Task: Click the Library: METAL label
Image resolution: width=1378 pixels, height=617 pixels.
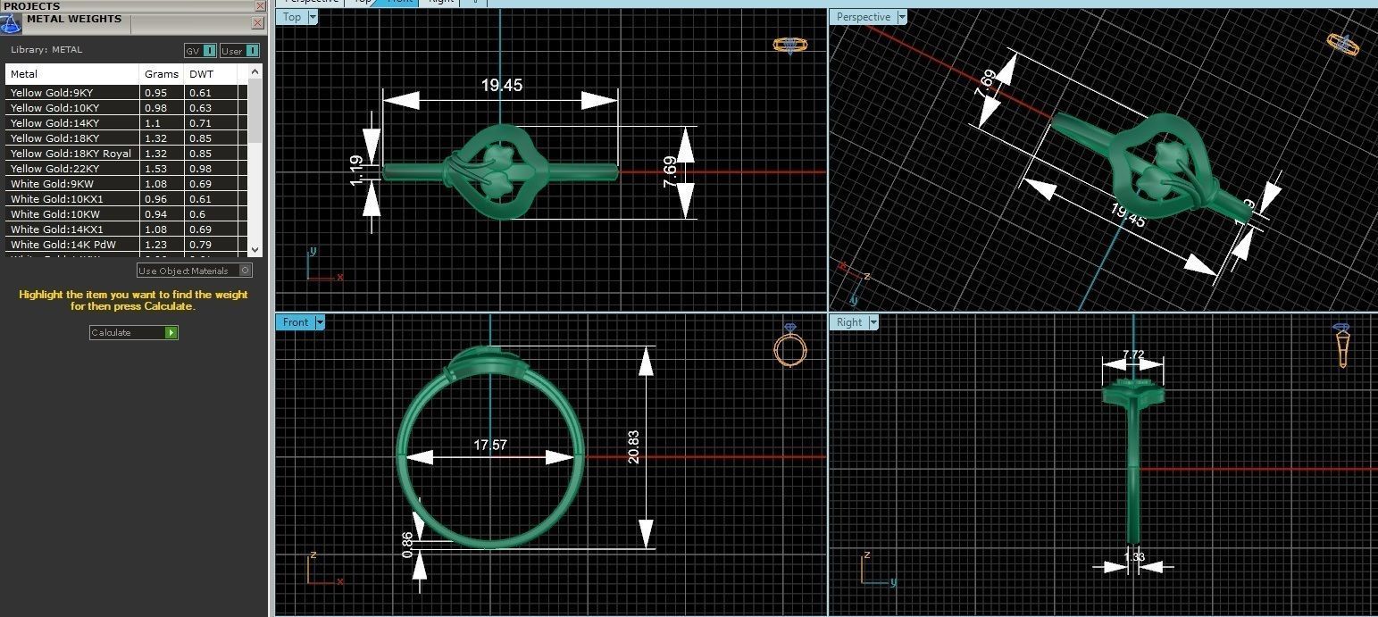Action: pos(46,49)
